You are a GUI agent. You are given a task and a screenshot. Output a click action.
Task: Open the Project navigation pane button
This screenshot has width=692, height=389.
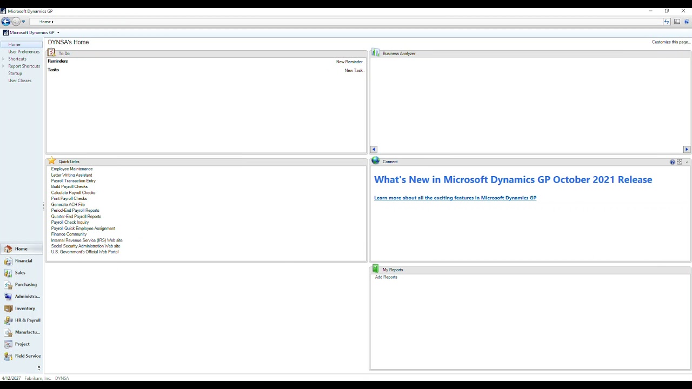click(22, 344)
